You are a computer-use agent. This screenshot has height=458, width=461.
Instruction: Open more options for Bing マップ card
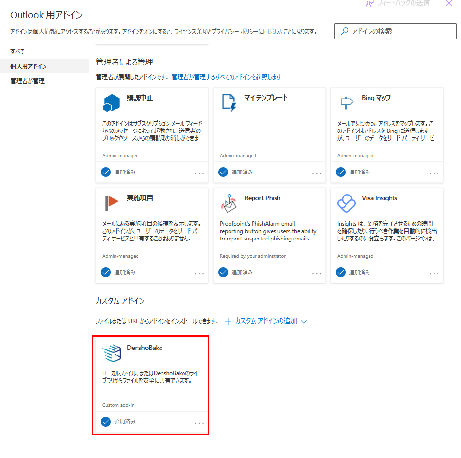tap(434, 173)
